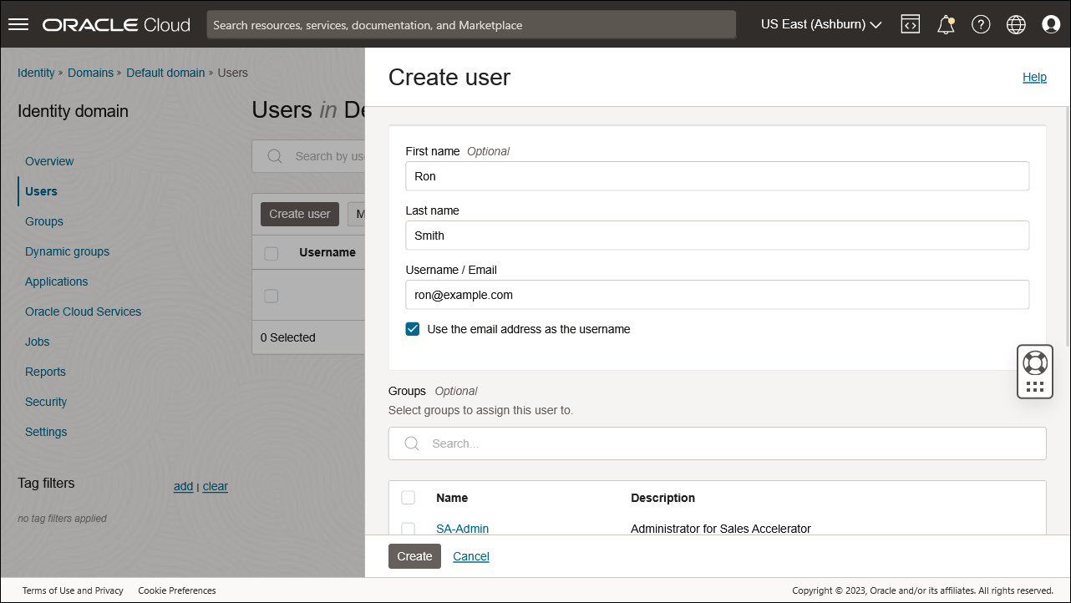The width and height of the screenshot is (1071, 603).
Task: Open the US East (Ashburn) region dropdown
Action: pyautogui.click(x=821, y=24)
